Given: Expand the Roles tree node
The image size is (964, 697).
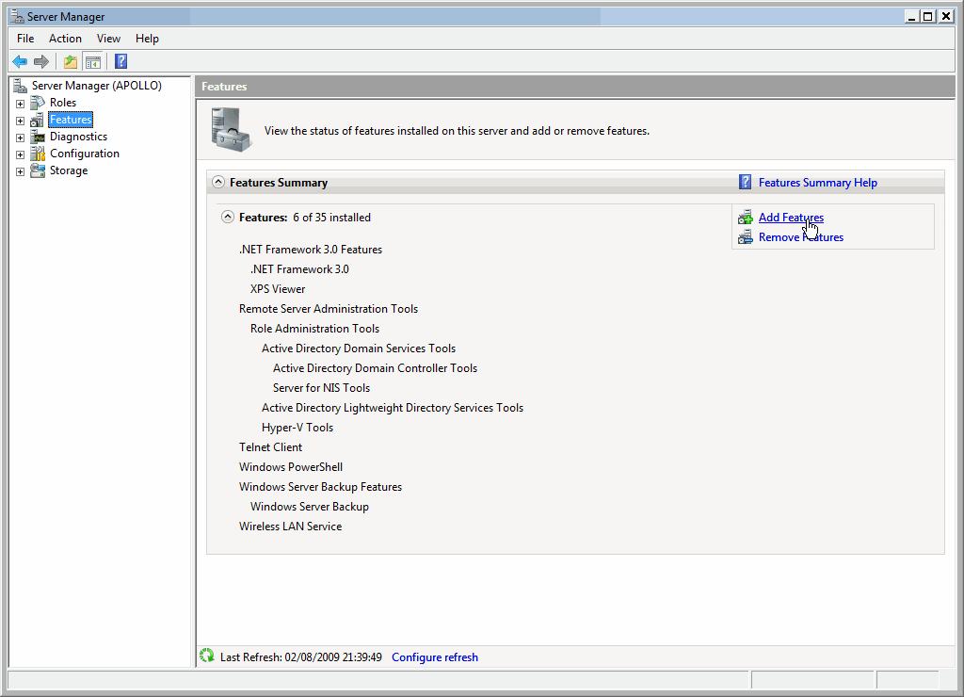Looking at the screenshot, I should pos(20,104).
